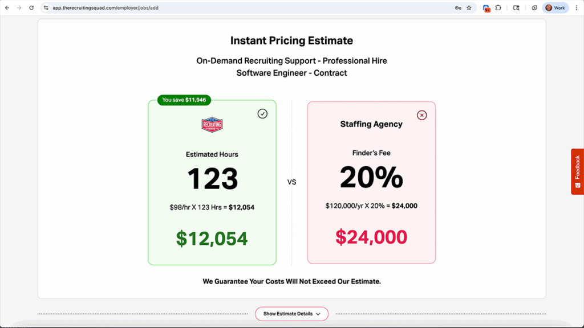Click the red X icon on Staffing Agency card

pyautogui.click(x=421, y=115)
